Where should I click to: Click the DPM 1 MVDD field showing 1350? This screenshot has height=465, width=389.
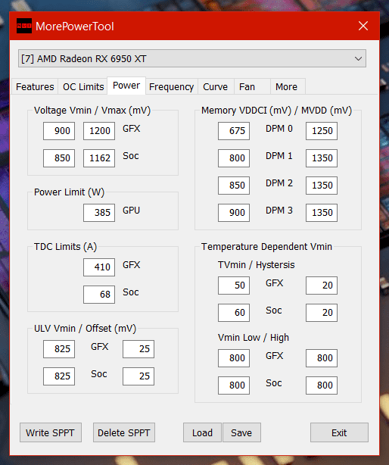click(x=322, y=158)
